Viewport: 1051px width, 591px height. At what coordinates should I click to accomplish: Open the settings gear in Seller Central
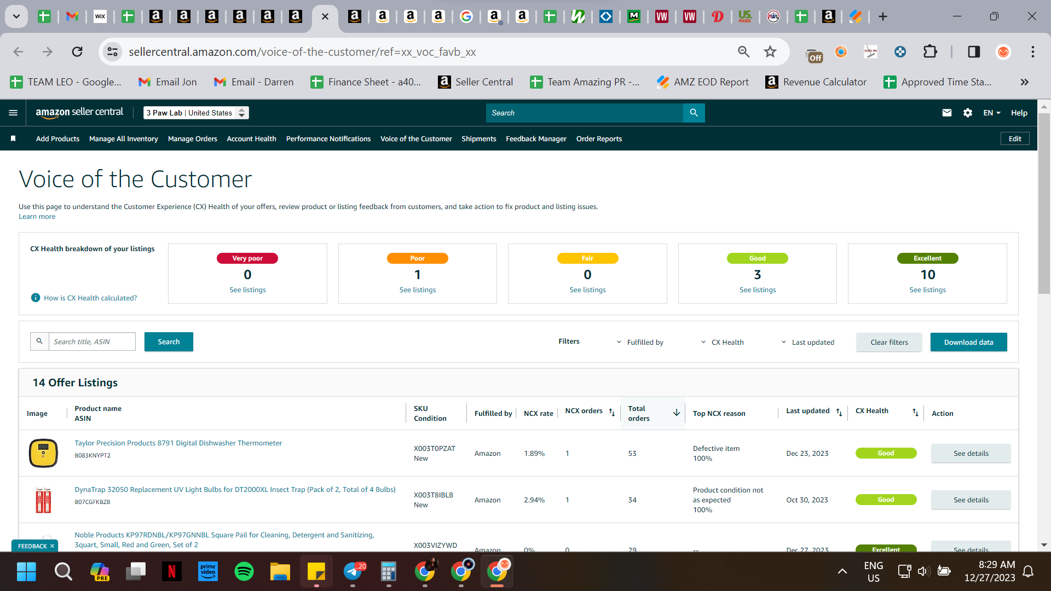click(967, 113)
